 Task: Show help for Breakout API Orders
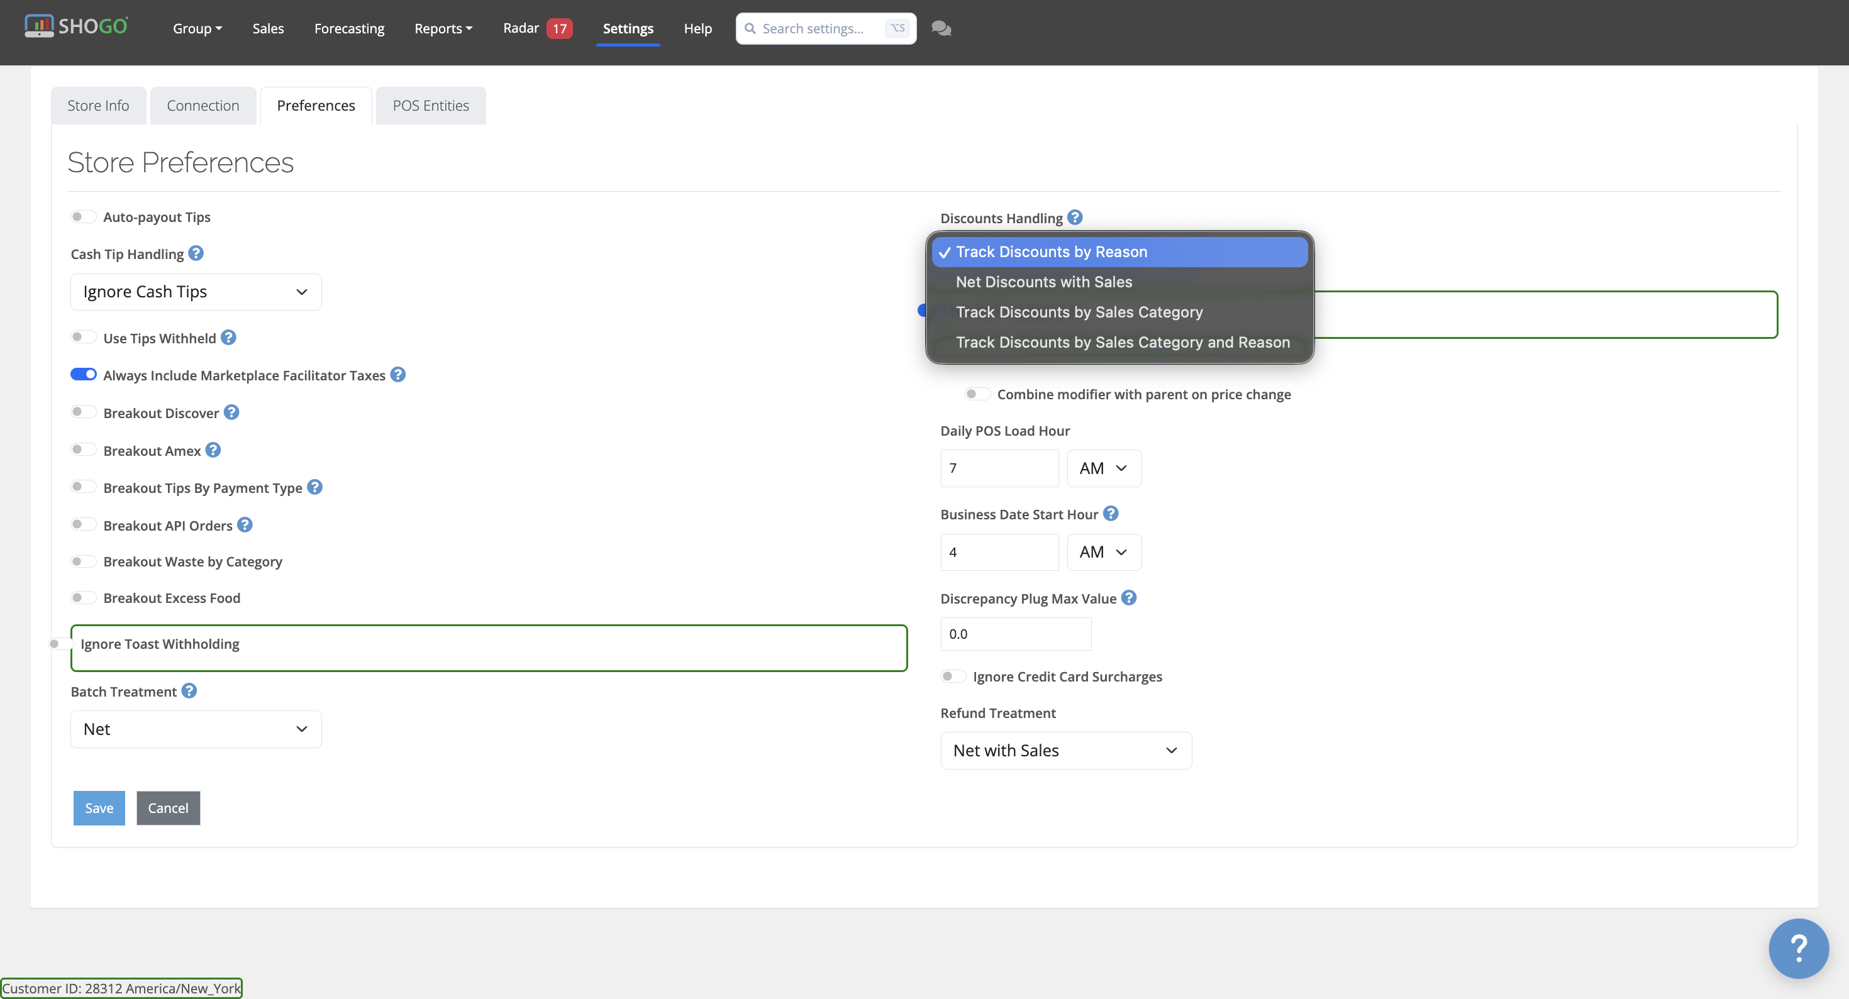point(245,524)
